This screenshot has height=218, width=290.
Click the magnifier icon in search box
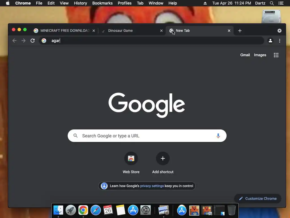pos(75,136)
